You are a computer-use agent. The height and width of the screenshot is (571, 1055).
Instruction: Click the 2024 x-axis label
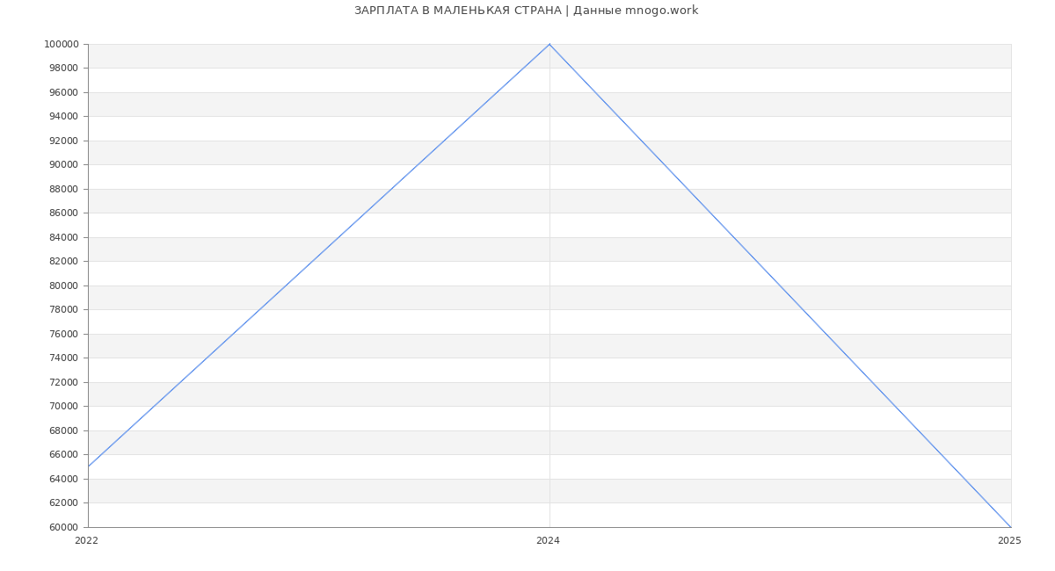(x=548, y=541)
